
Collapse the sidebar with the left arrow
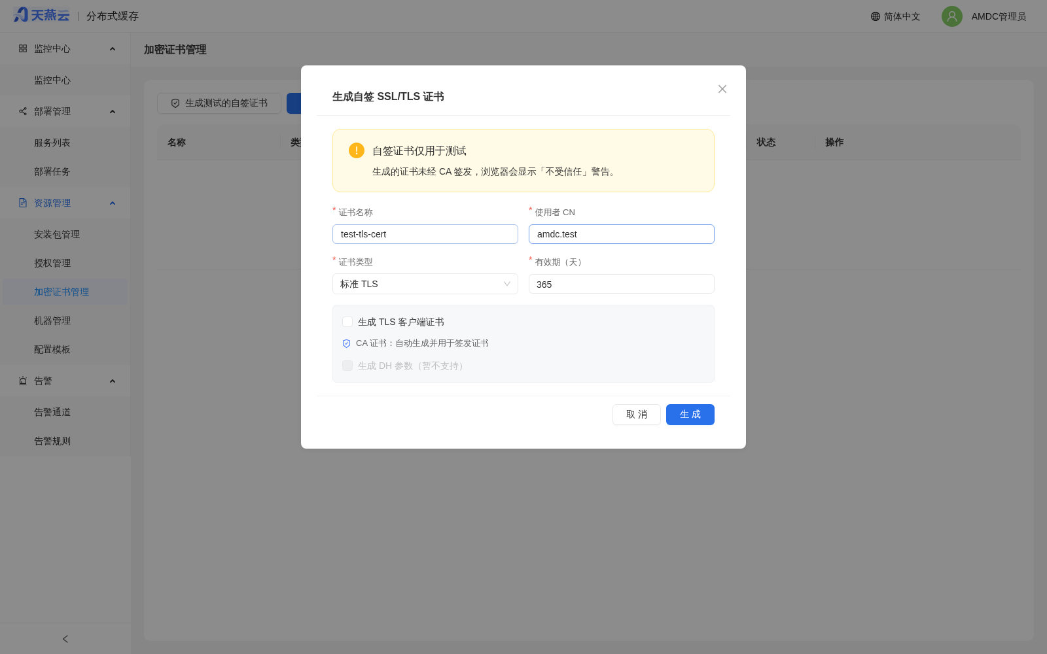tap(65, 639)
